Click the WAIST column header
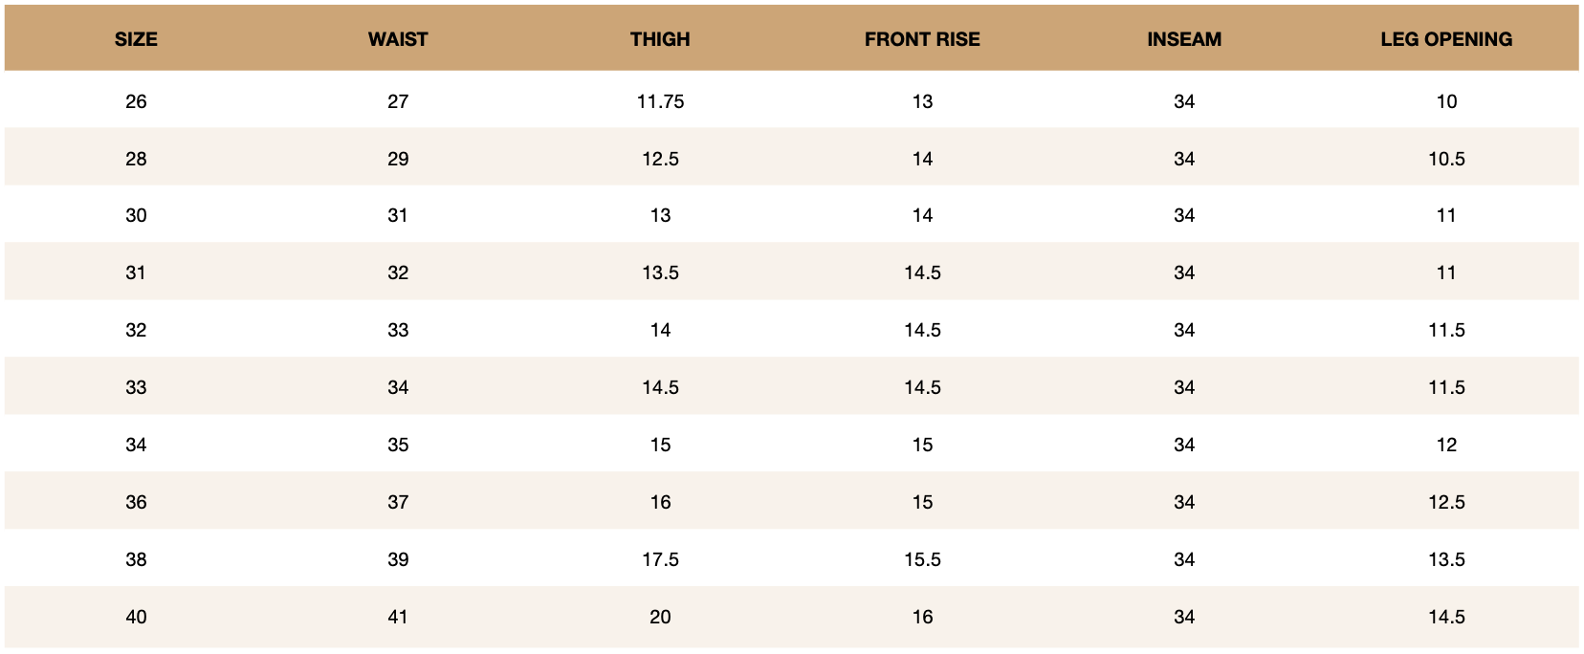The height and width of the screenshot is (654, 1584). [398, 39]
